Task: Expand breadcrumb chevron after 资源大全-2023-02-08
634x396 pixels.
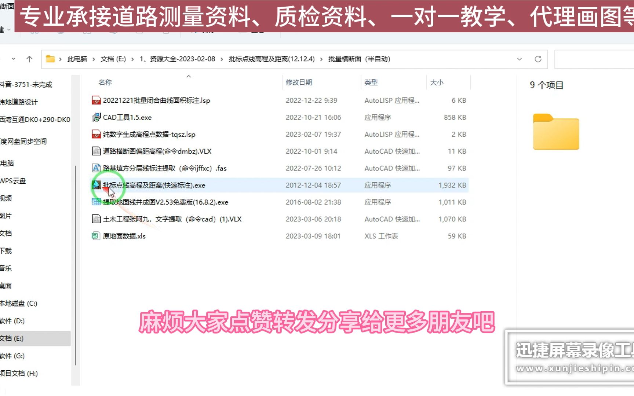Action: (x=222, y=59)
